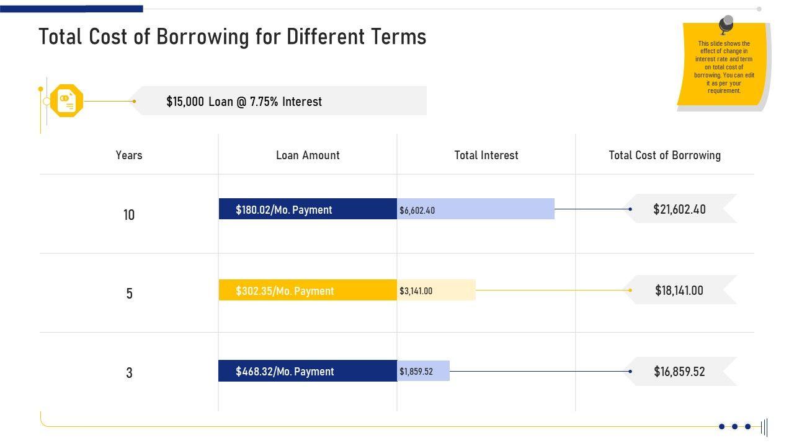The image size is (794, 446).
Task: Select the $302.35/Mo. Payment yellow bar
Action: [x=308, y=291]
